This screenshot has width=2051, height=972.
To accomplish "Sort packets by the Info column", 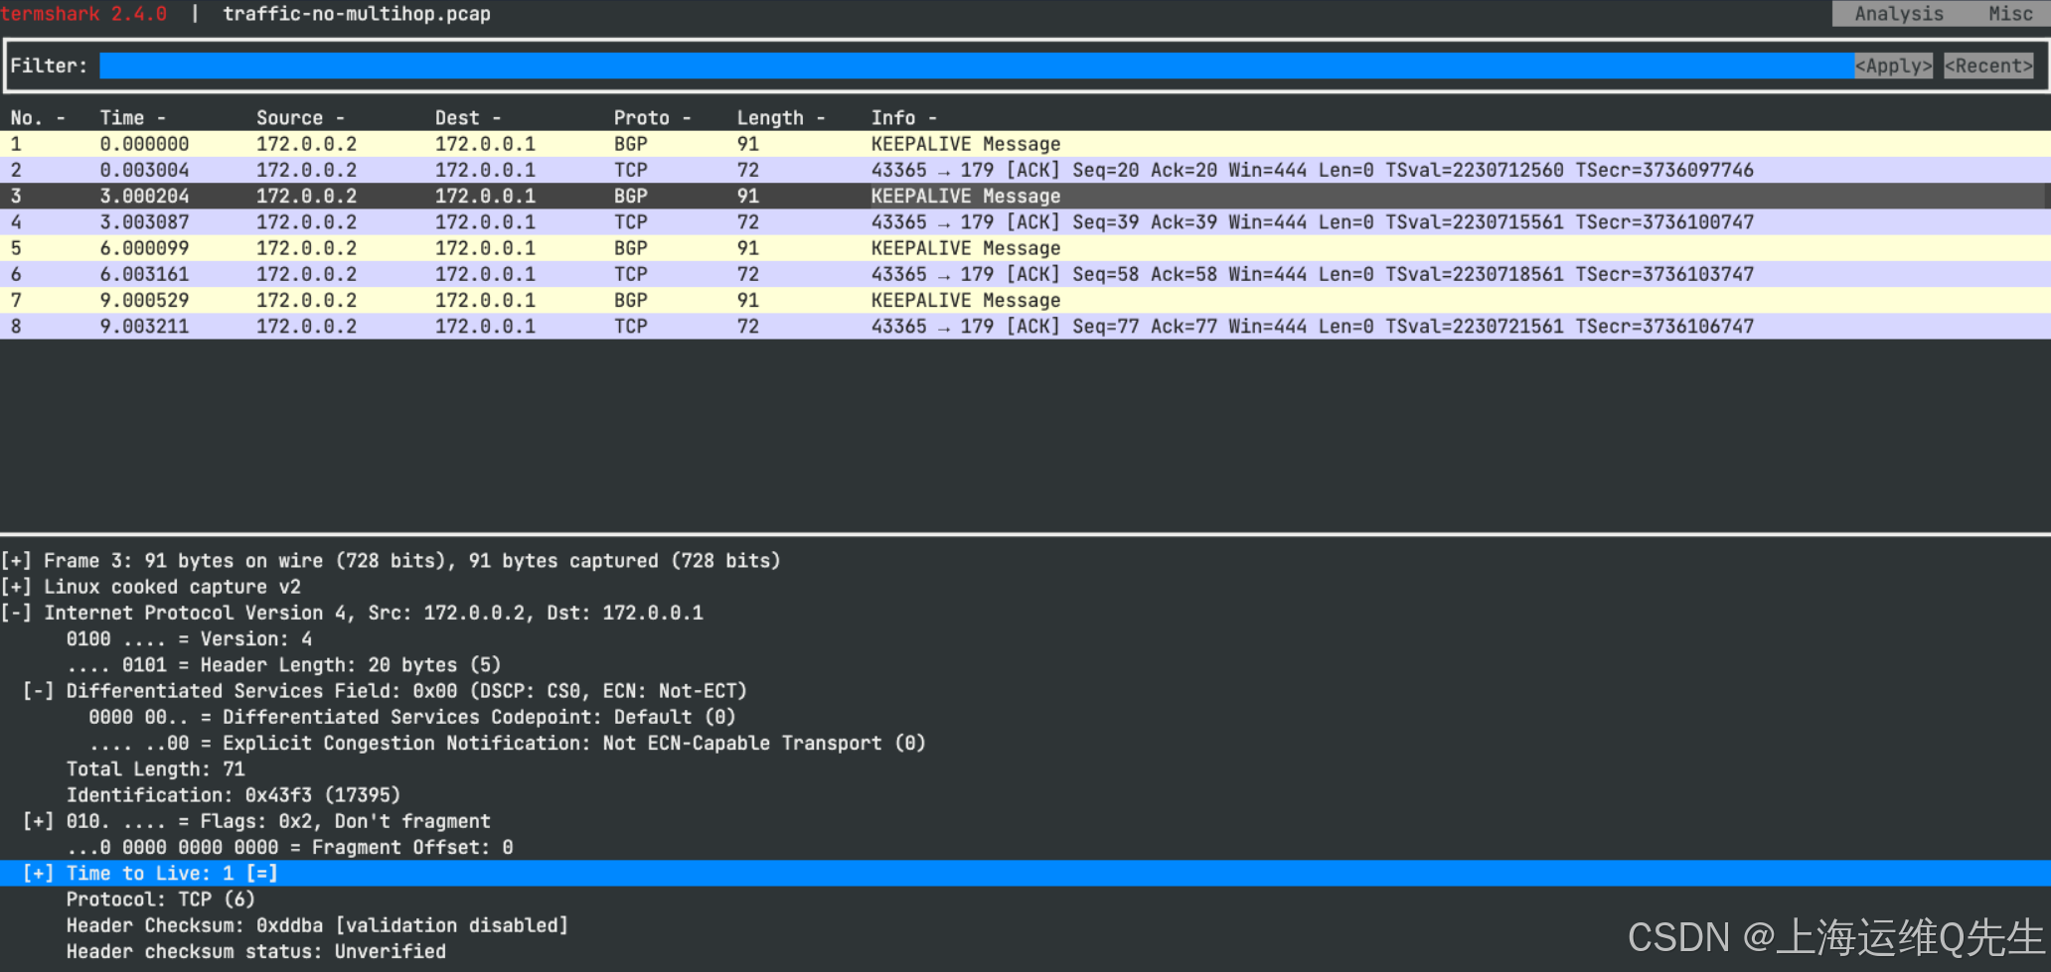I will pyautogui.click(x=903, y=118).
